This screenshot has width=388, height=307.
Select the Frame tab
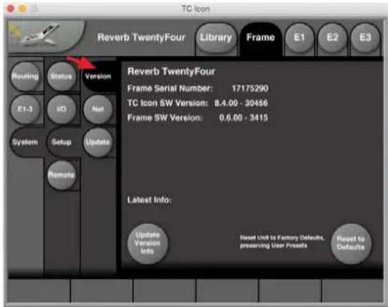(x=260, y=38)
